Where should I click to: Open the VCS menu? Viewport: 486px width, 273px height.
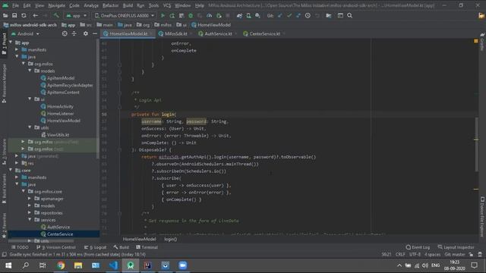coord(167,5)
